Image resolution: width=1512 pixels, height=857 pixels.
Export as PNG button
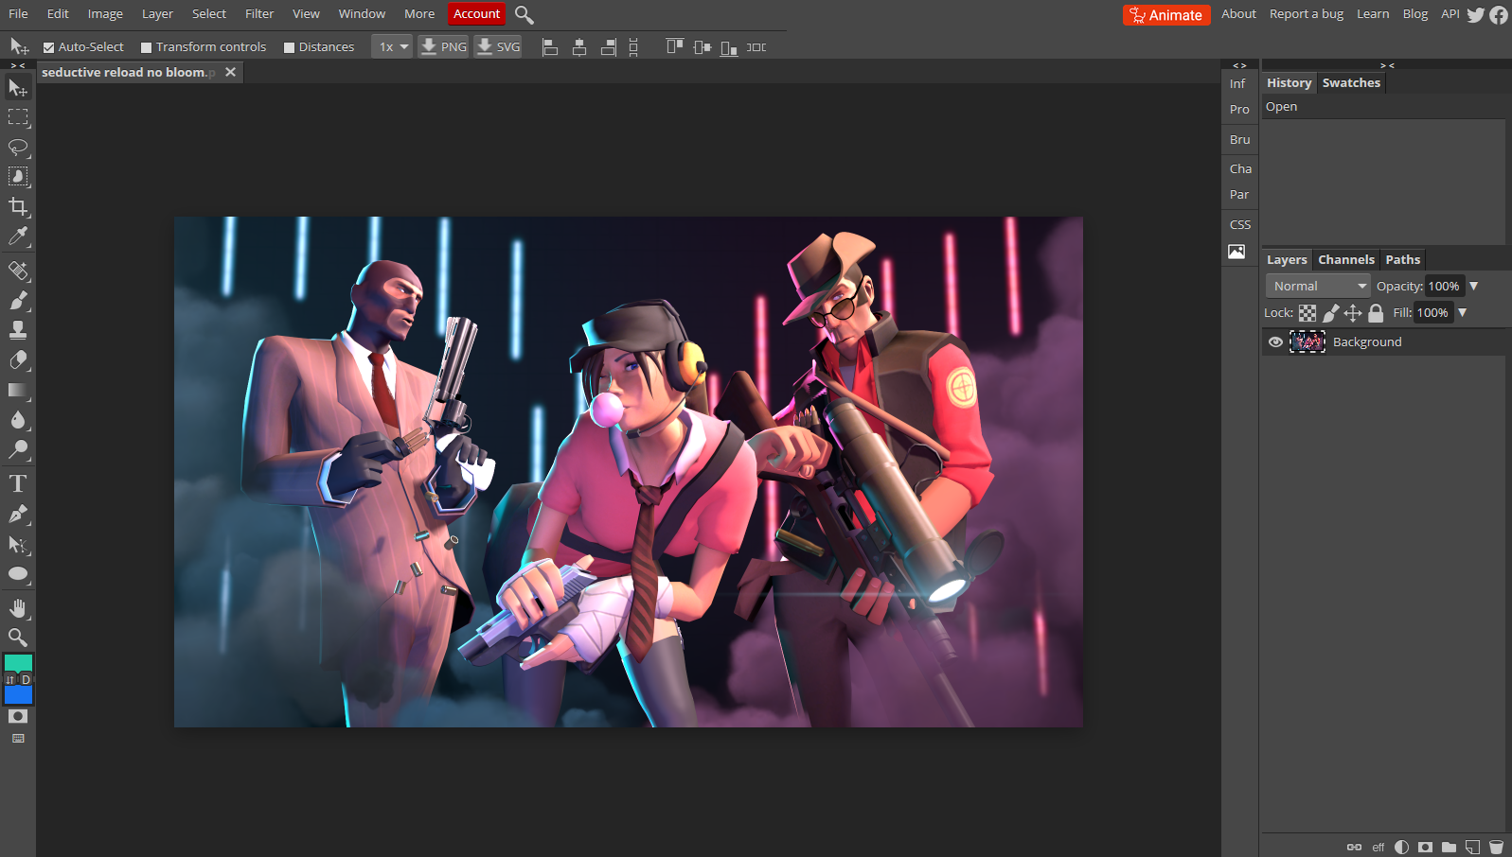(x=443, y=47)
